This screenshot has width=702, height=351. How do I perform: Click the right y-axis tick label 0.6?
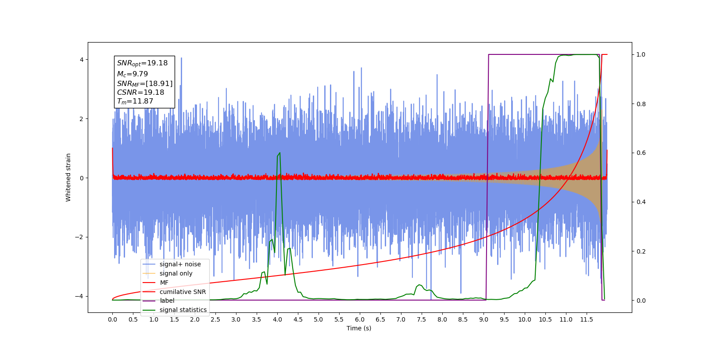(x=641, y=153)
